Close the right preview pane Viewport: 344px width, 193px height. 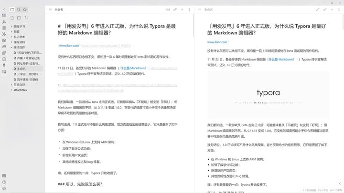coord(332,10)
